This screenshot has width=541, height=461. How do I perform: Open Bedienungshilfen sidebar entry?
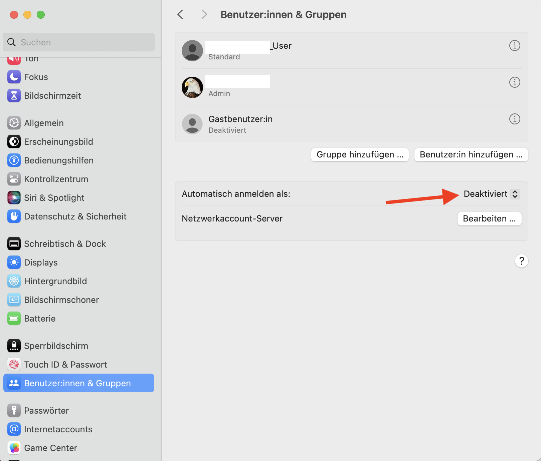point(79,160)
